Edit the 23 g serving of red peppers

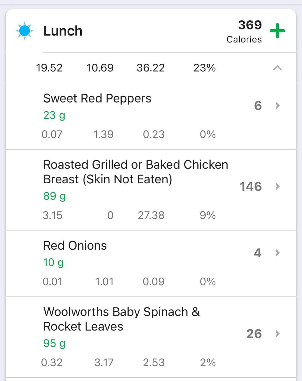[54, 115]
